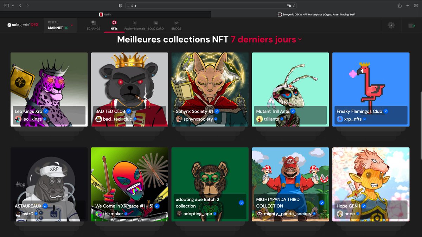The image size is (422, 237).
Task: Click the ASTAUREAUX collection title
Action: coord(28,206)
